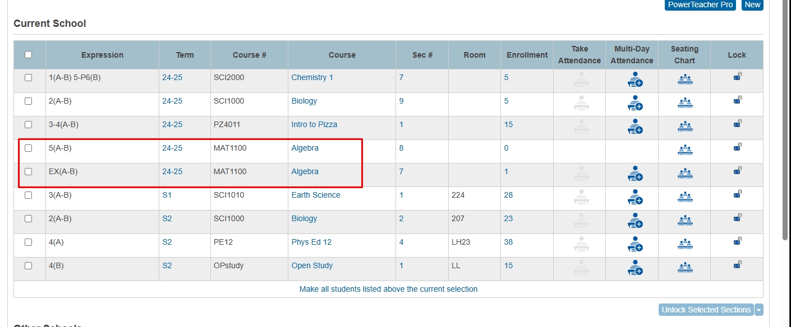Open Seating Chart for Algebra section 8
The width and height of the screenshot is (791, 327).
(x=684, y=150)
